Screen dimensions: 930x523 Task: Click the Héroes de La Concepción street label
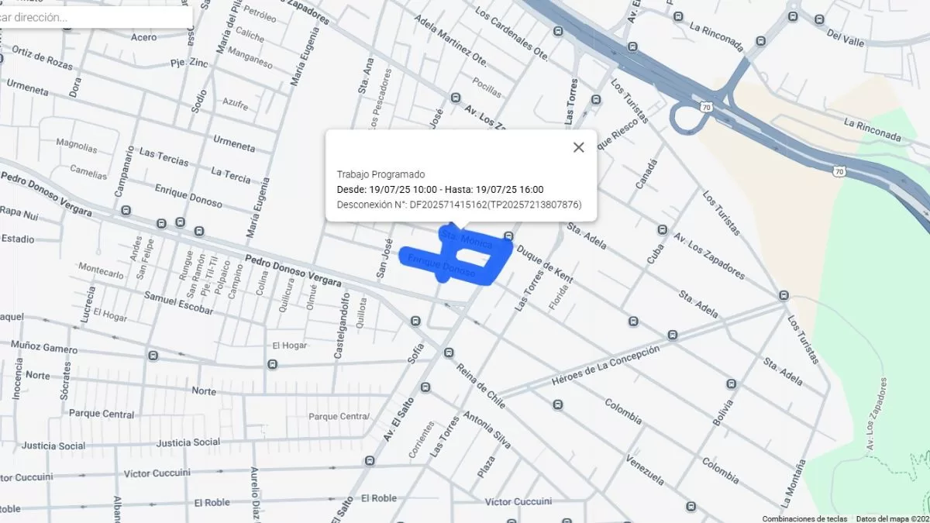click(605, 366)
